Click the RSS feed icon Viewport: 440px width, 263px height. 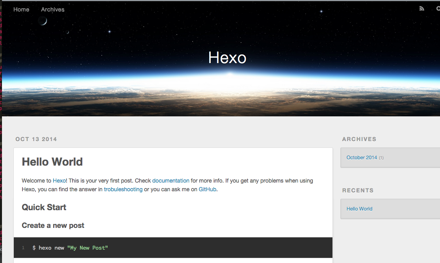pyautogui.click(x=421, y=9)
